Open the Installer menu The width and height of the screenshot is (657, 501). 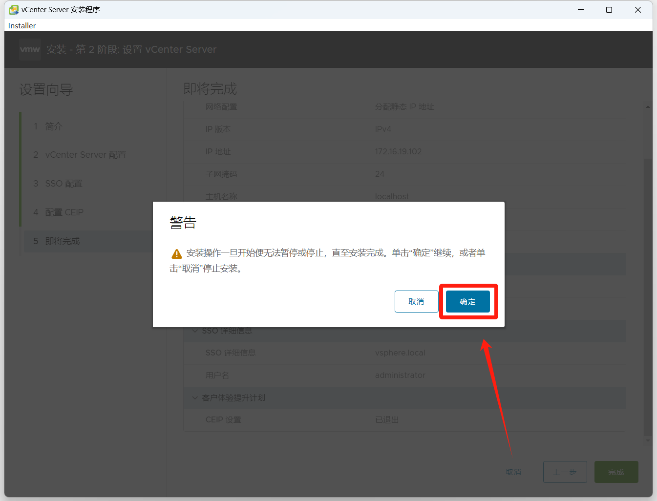[x=22, y=25]
